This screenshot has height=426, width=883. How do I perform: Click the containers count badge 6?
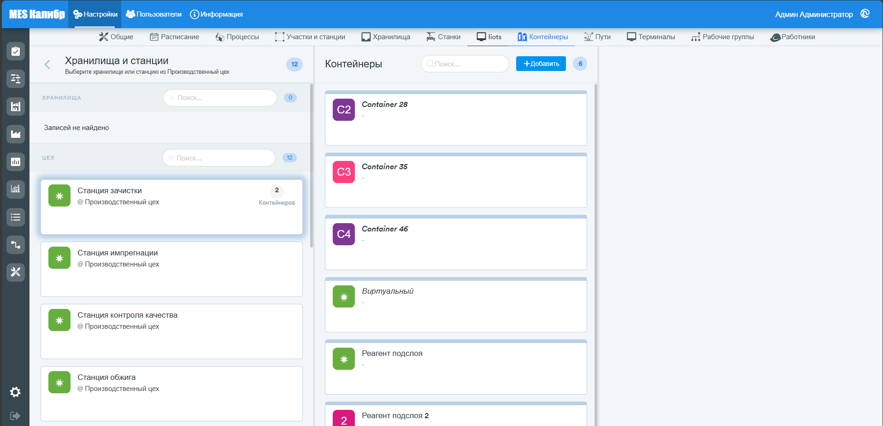580,64
